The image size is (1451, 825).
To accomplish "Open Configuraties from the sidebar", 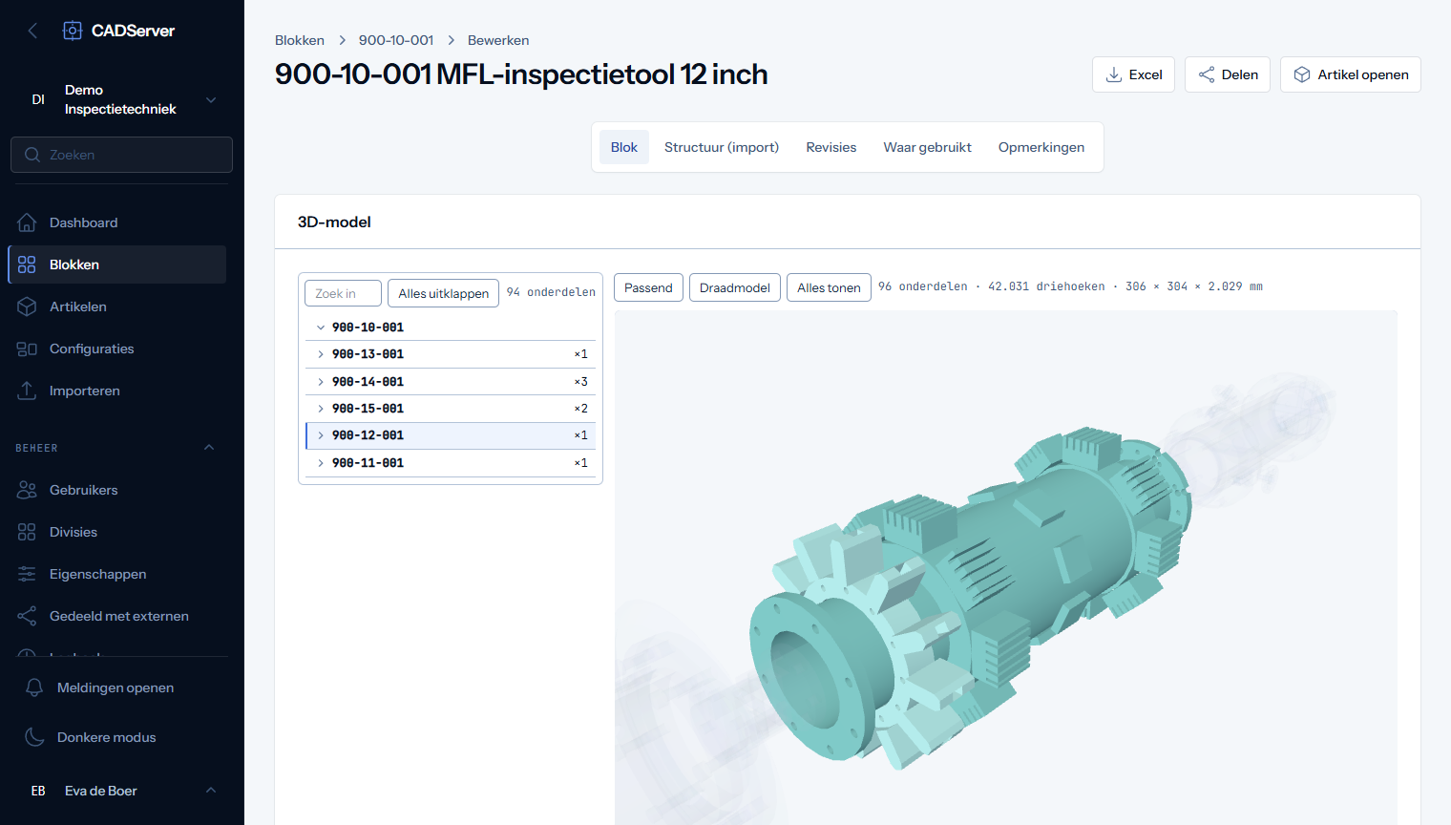I will tap(117, 349).
